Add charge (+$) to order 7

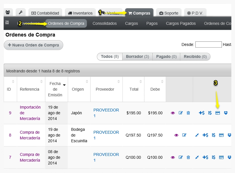click(205, 157)
